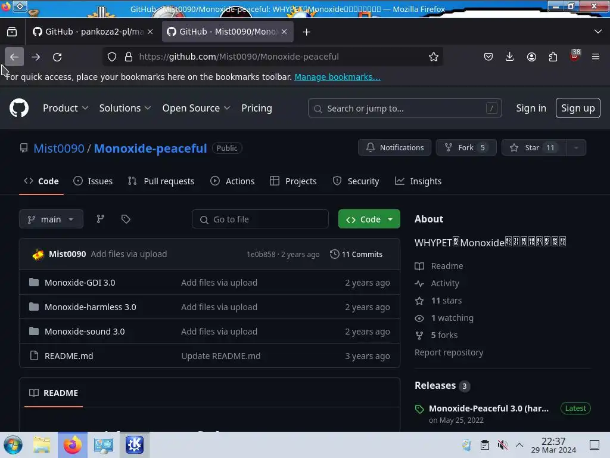Open the Monoxide-harmless 3.0 folder
This screenshot has height=458, width=610.
tap(91, 307)
